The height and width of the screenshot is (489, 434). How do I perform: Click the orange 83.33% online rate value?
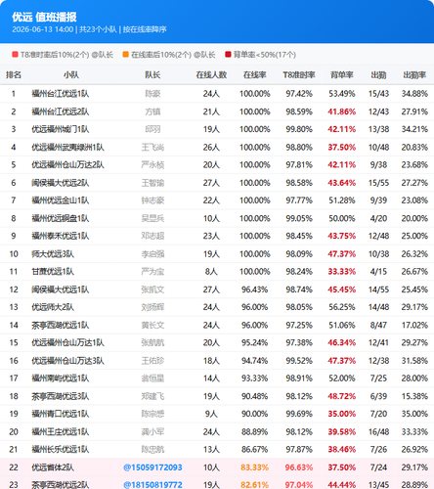[x=255, y=467]
